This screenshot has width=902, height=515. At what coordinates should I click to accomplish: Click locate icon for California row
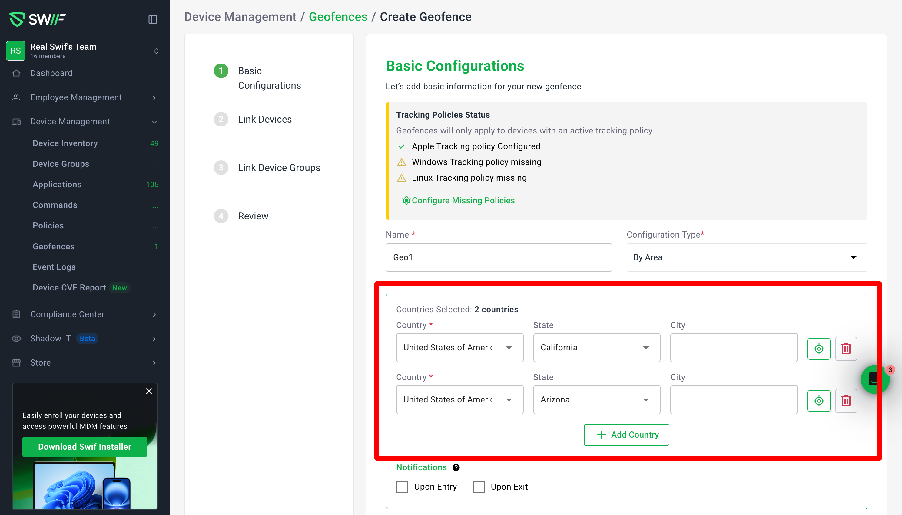[818, 349]
